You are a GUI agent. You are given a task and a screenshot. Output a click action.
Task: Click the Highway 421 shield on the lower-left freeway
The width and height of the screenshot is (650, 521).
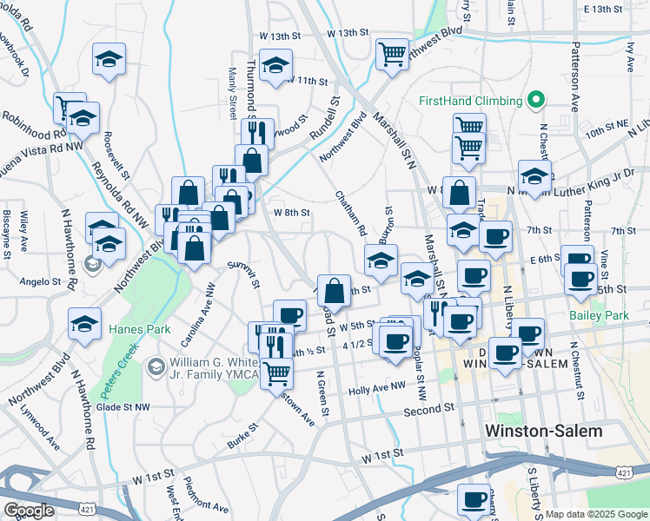[86, 509]
